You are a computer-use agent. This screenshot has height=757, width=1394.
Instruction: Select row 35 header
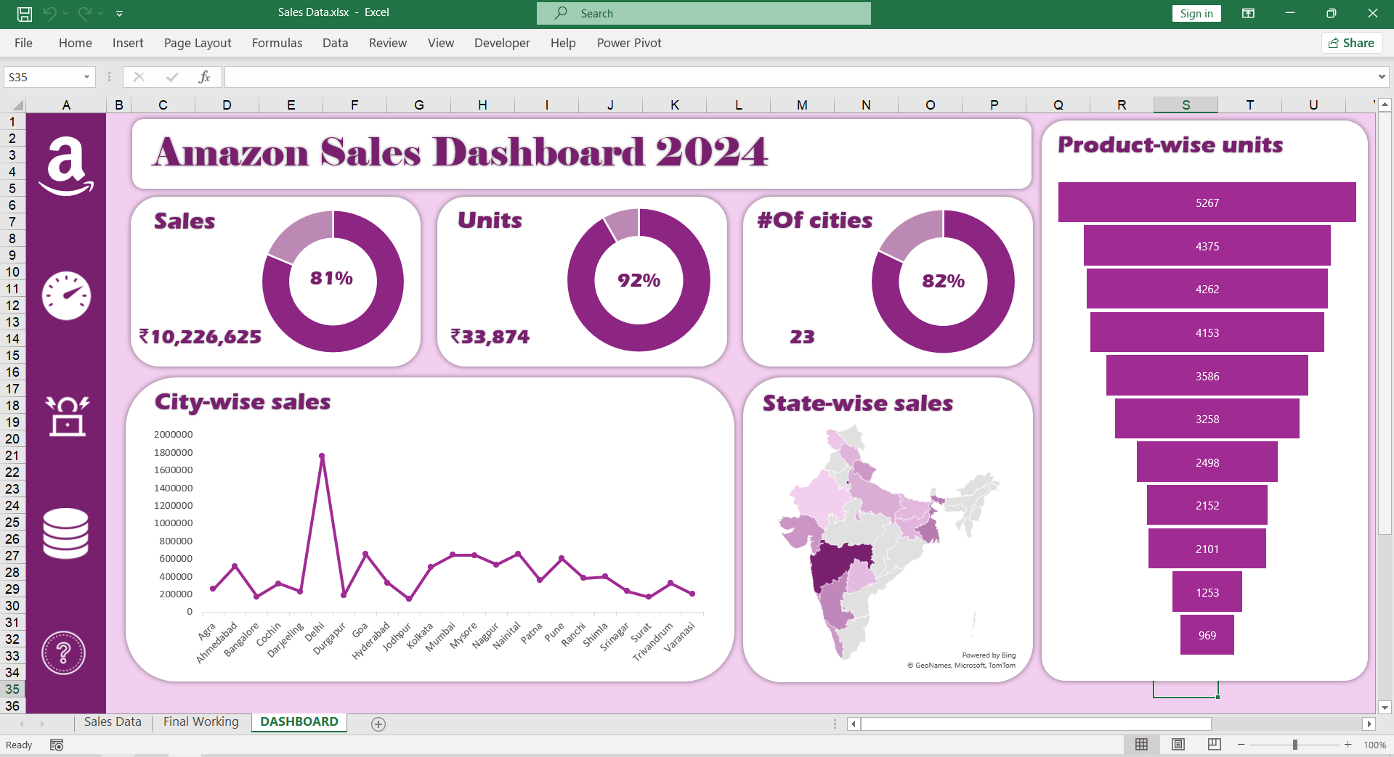tap(12, 690)
